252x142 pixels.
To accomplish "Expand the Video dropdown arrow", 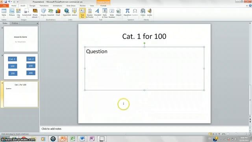I will point(143,17).
